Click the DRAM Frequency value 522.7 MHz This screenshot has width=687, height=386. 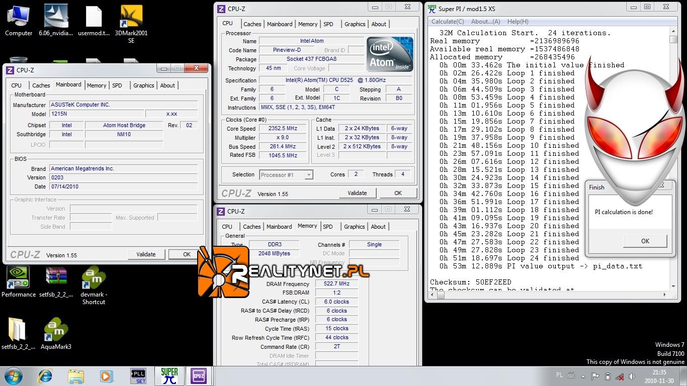tap(336, 284)
